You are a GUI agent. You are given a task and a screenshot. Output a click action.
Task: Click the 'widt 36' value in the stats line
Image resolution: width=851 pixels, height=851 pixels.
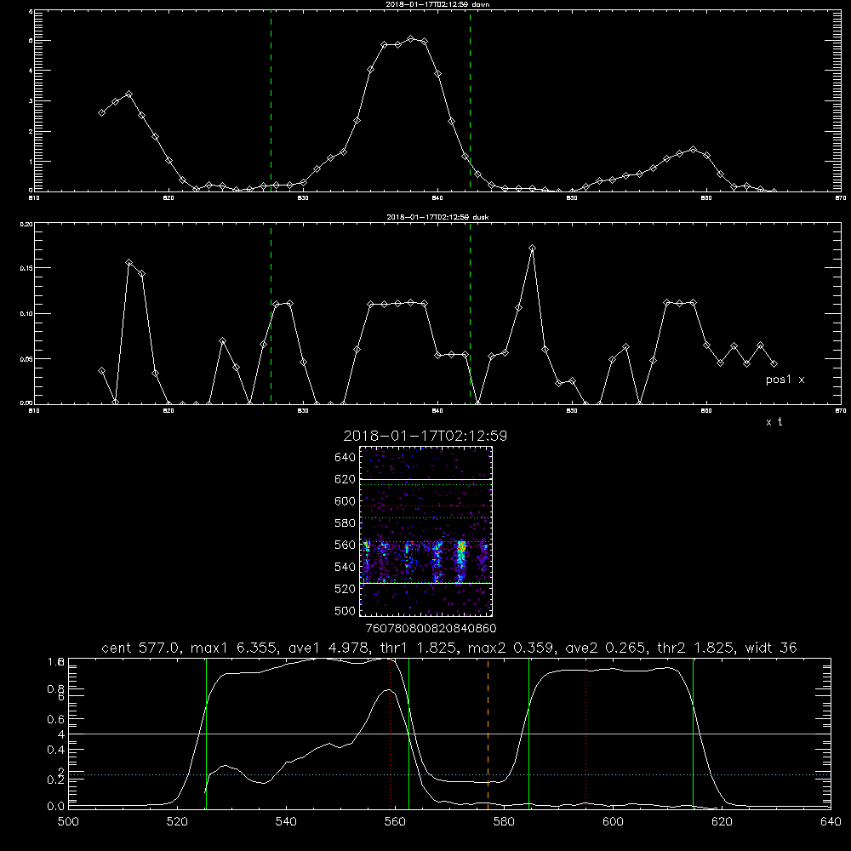[x=771, y=648]
